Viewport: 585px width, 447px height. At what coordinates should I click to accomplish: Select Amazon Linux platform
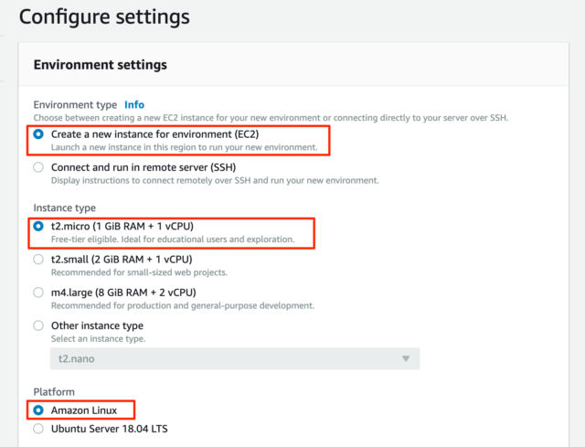pyautogui.click(x=38, y=410)
